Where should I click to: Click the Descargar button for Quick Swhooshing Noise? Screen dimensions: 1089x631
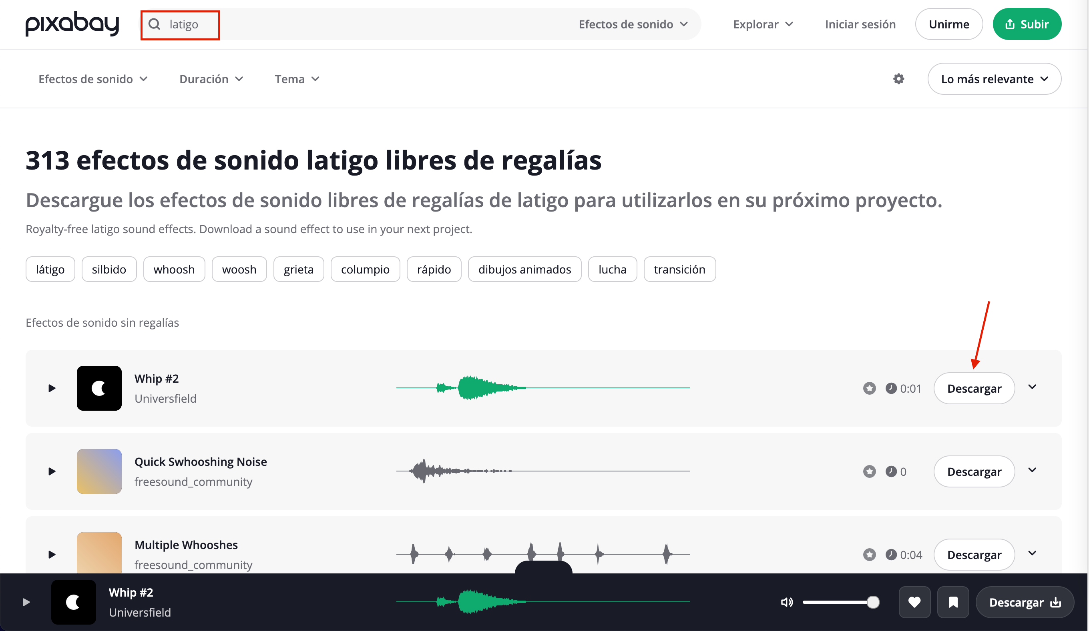974,471
